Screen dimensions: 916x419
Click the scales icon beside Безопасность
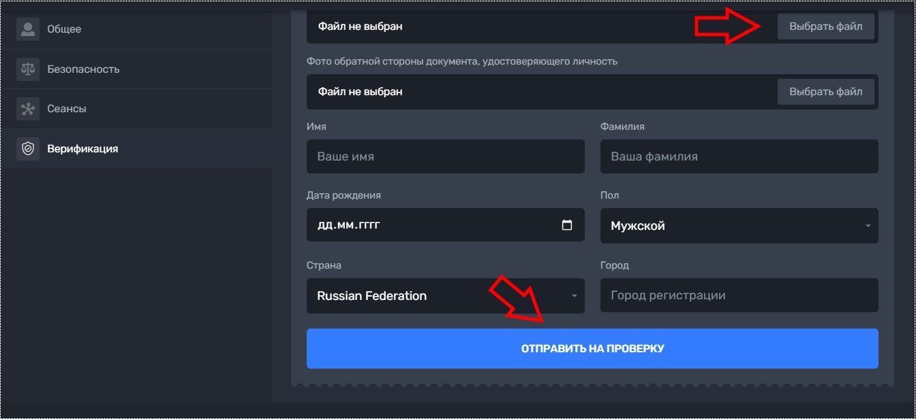pos(28,69)
